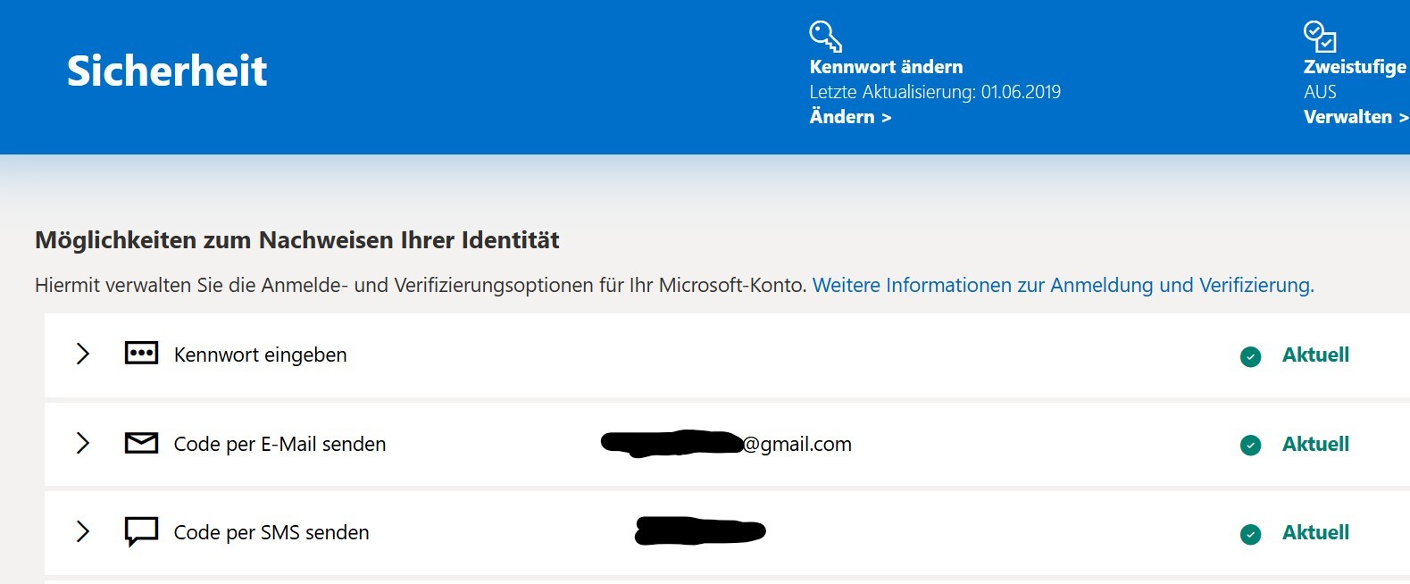This screenshot has height=584, width=1410.
Task: Expand the Kennwort eingeben row chevron
Action: pos(83,354)
